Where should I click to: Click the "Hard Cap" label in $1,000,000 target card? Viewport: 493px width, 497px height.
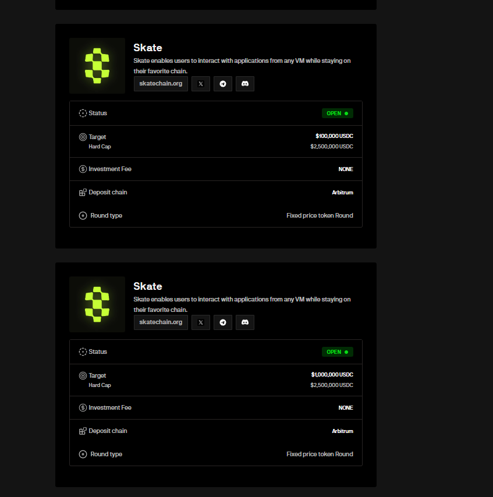(100, 385)
